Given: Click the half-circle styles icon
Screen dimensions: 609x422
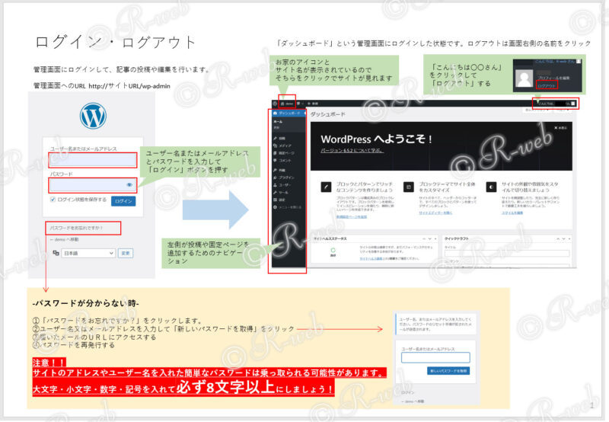Looking at the screenshot, I should [491, 187].
